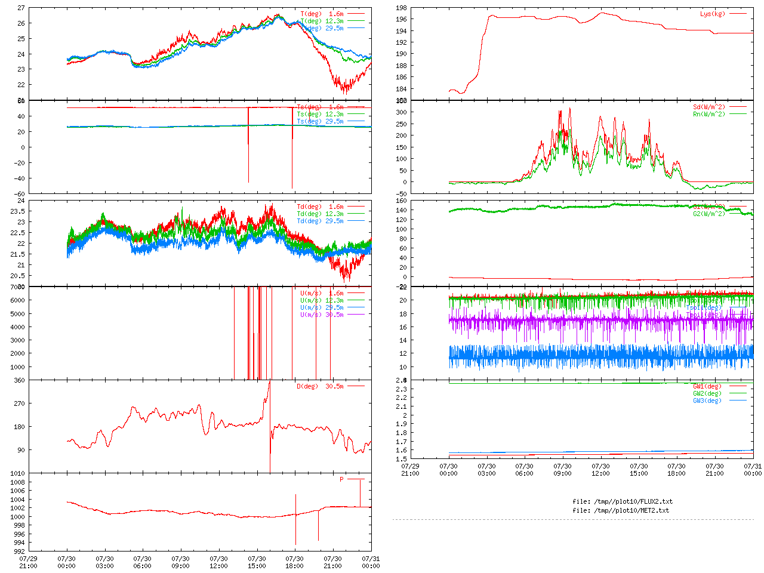Click 07/30 09:00 tick under GW plot
The height and width of the screenshot is (573, 764).
tap(562, 470)
